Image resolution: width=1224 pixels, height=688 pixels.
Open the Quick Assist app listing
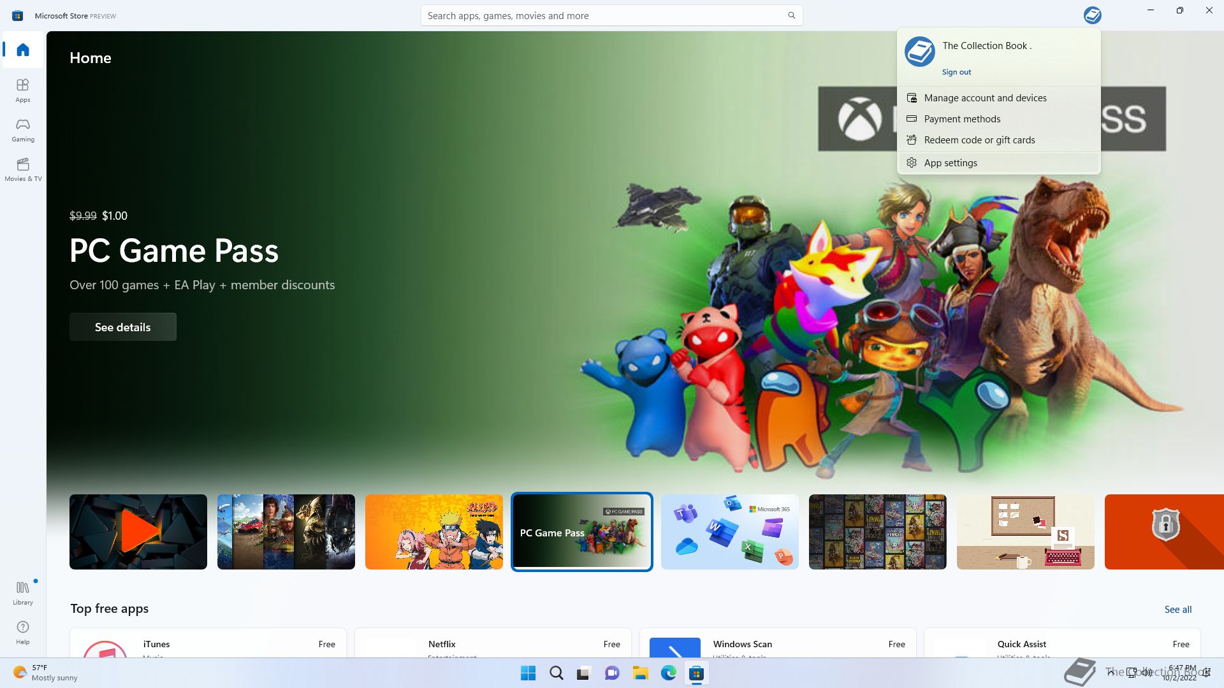pyautogui.click(x=1062, y=643)
